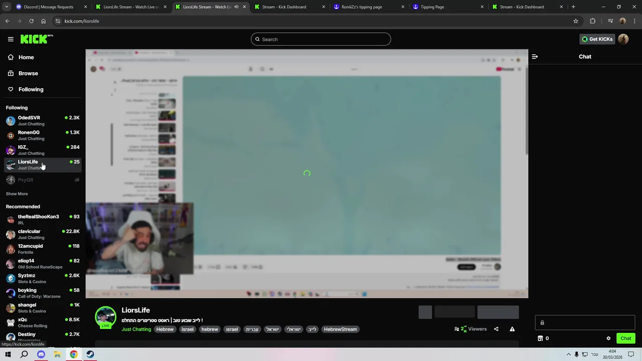The image size is (642, 361).
Task: Open boyking Warzone stream
Action: 43,293
